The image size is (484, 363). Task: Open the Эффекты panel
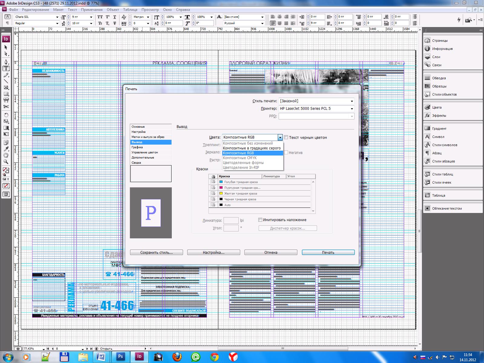(x=439, y=116)
